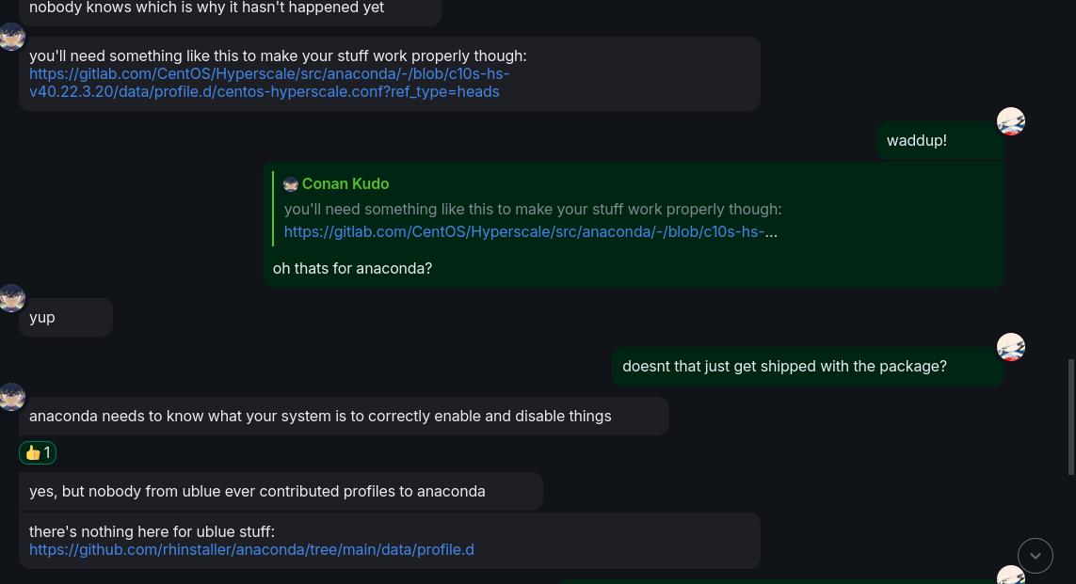1076x584 pixels.
Task: Select the "yes, but nobody from ublue" message
Action: click(257, 491)
